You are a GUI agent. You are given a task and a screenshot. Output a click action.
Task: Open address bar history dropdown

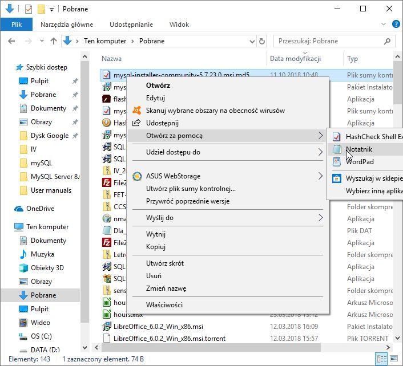pyautogui.click(x=252, y=41)
